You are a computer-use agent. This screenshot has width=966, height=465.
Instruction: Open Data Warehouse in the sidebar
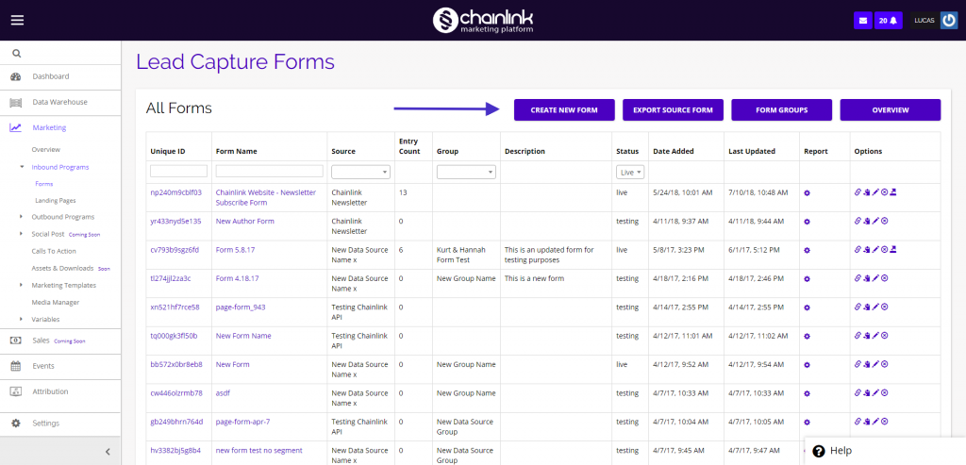coord(60,102)
